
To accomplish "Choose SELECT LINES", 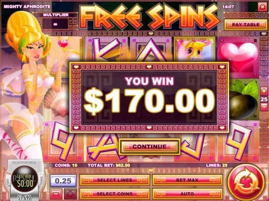I will click(x=114, y=180).
